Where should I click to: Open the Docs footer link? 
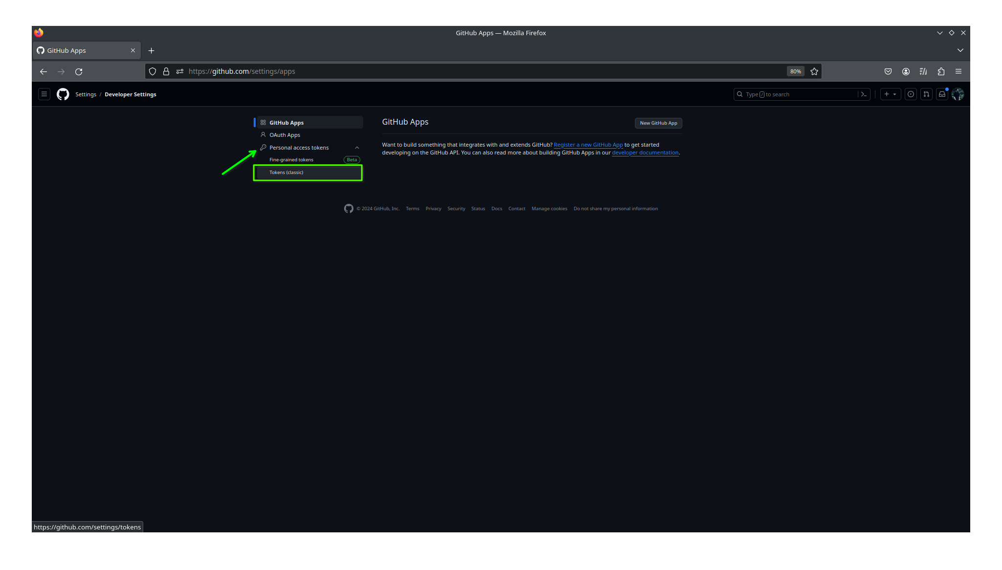tap(497, 209)
